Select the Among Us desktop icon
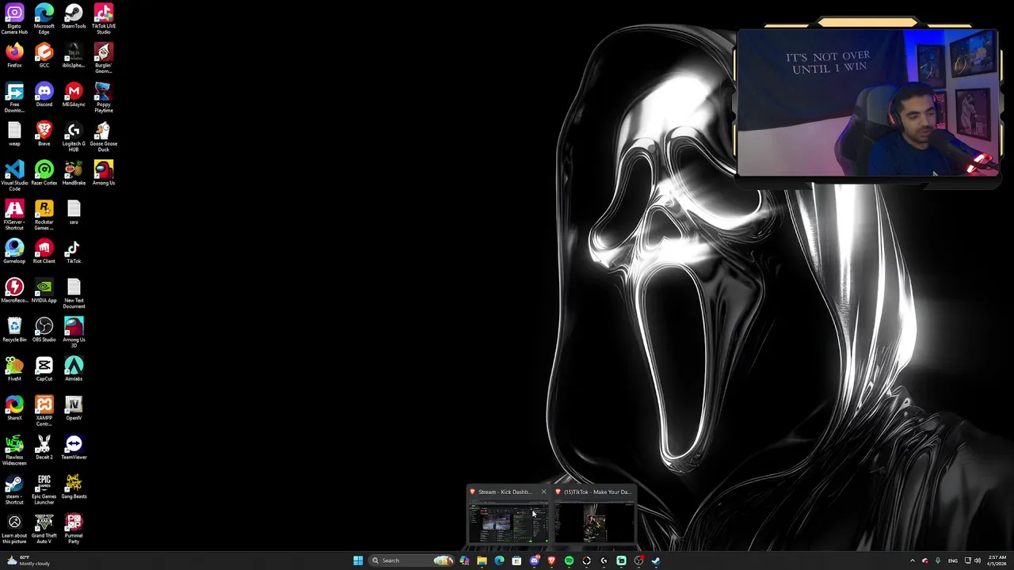The width and height of the screenshot is (1014, 570). click(104, 173)
